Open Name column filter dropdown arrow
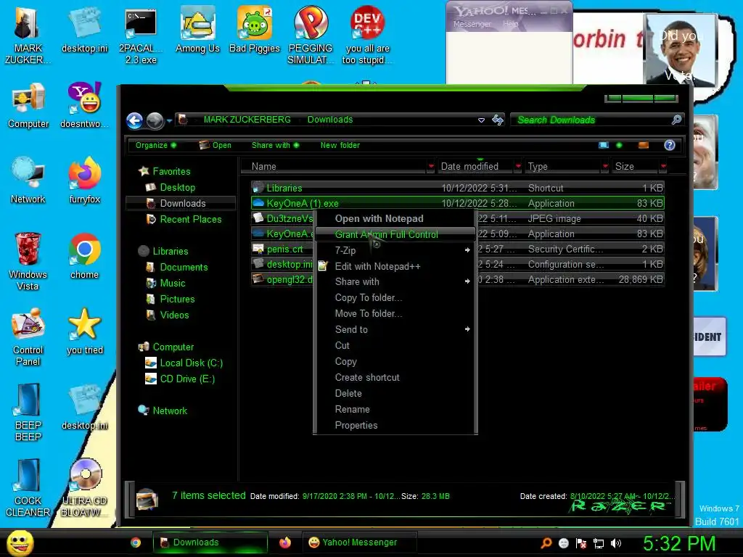This screenshot has height=557, width=743. (431, 167)
